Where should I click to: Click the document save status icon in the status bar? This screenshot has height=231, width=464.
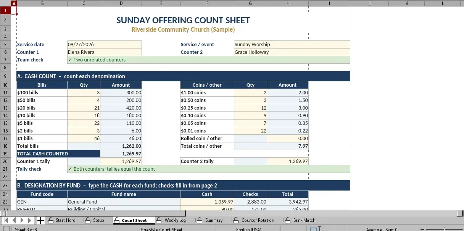tap(6, 229)
